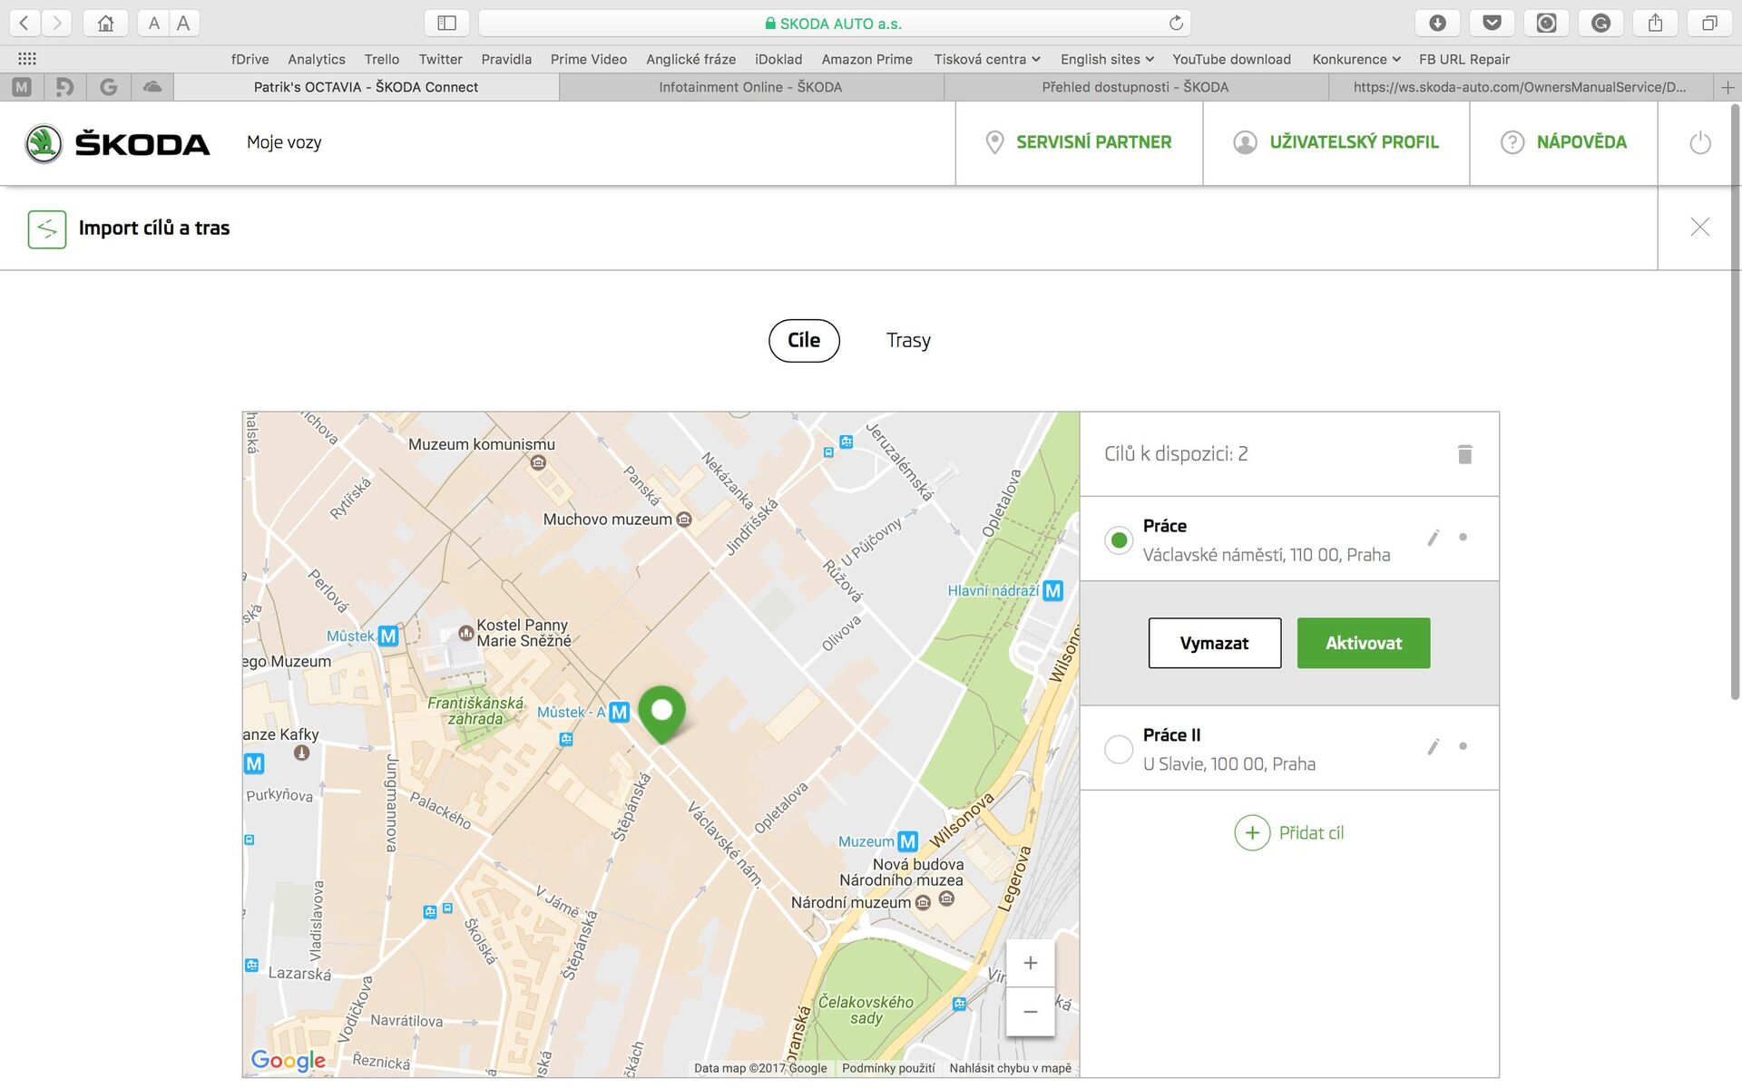Select the Práce II destination radio button
This screenshot has width=1742, height=1088.
click(x=1119, y=749)
